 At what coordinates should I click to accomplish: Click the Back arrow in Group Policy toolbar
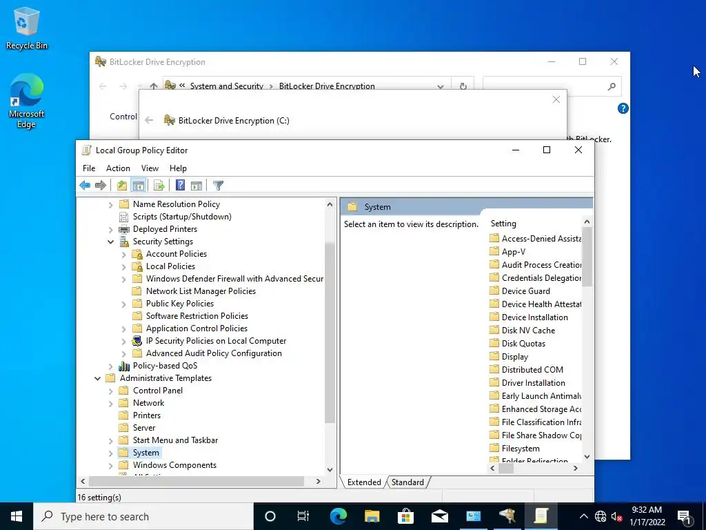(85, 185)
